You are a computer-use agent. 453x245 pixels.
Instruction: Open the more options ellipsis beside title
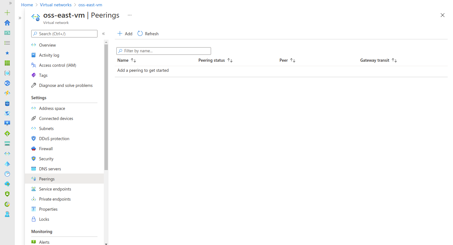[130, 15]
